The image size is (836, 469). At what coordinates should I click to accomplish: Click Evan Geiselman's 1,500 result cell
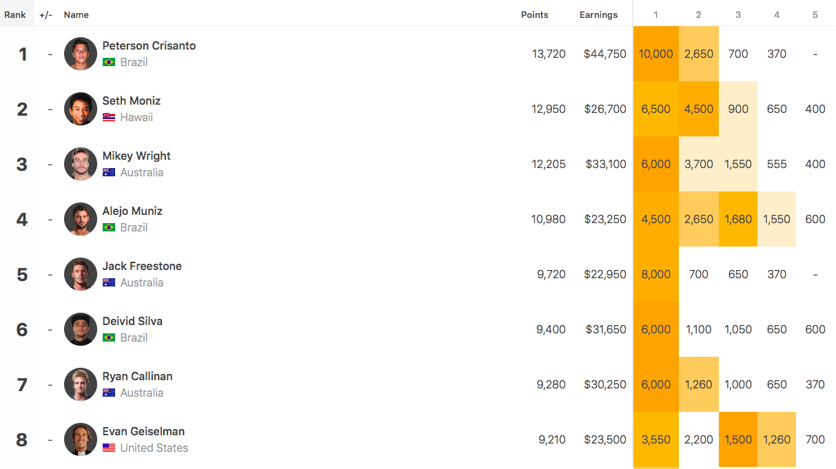(737, 439)
